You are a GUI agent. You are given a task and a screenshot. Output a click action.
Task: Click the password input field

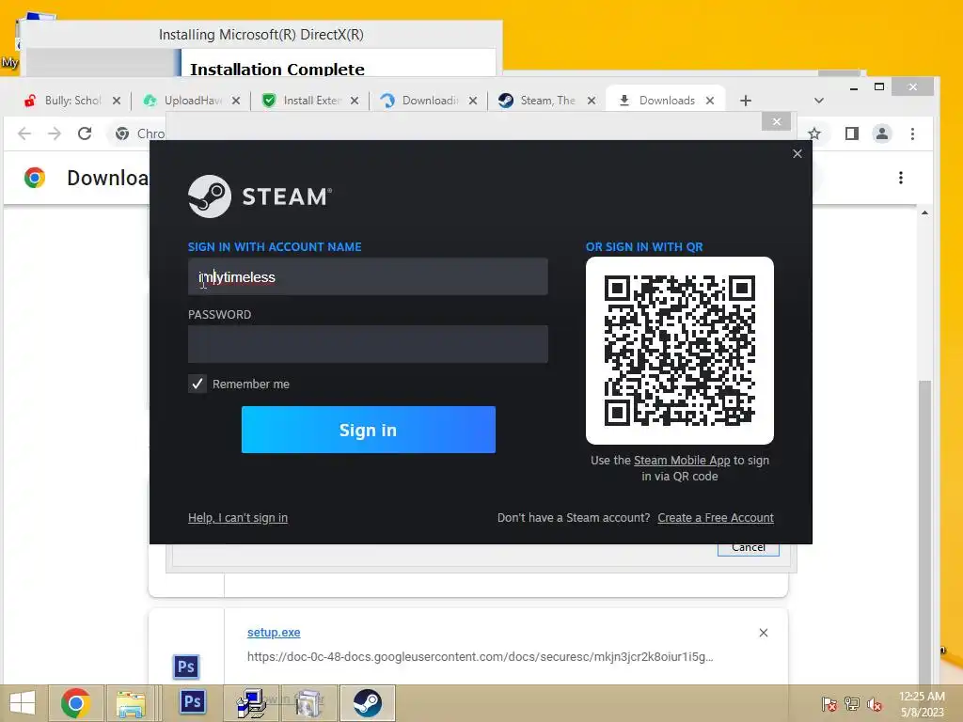(368, 344)
